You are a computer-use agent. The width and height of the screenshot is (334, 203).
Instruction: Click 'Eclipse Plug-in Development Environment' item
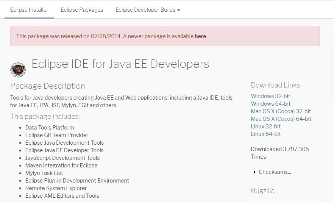click(77, 181)
